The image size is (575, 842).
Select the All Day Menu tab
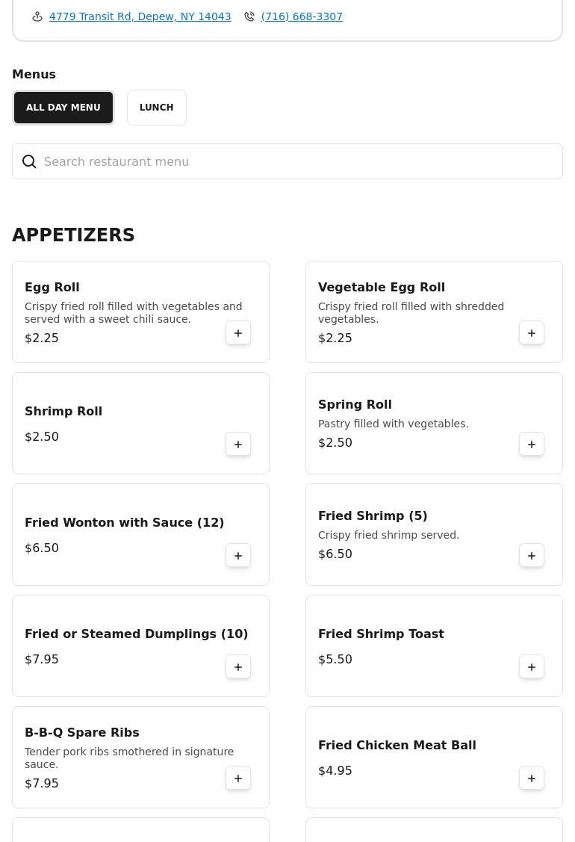(63, 108)
